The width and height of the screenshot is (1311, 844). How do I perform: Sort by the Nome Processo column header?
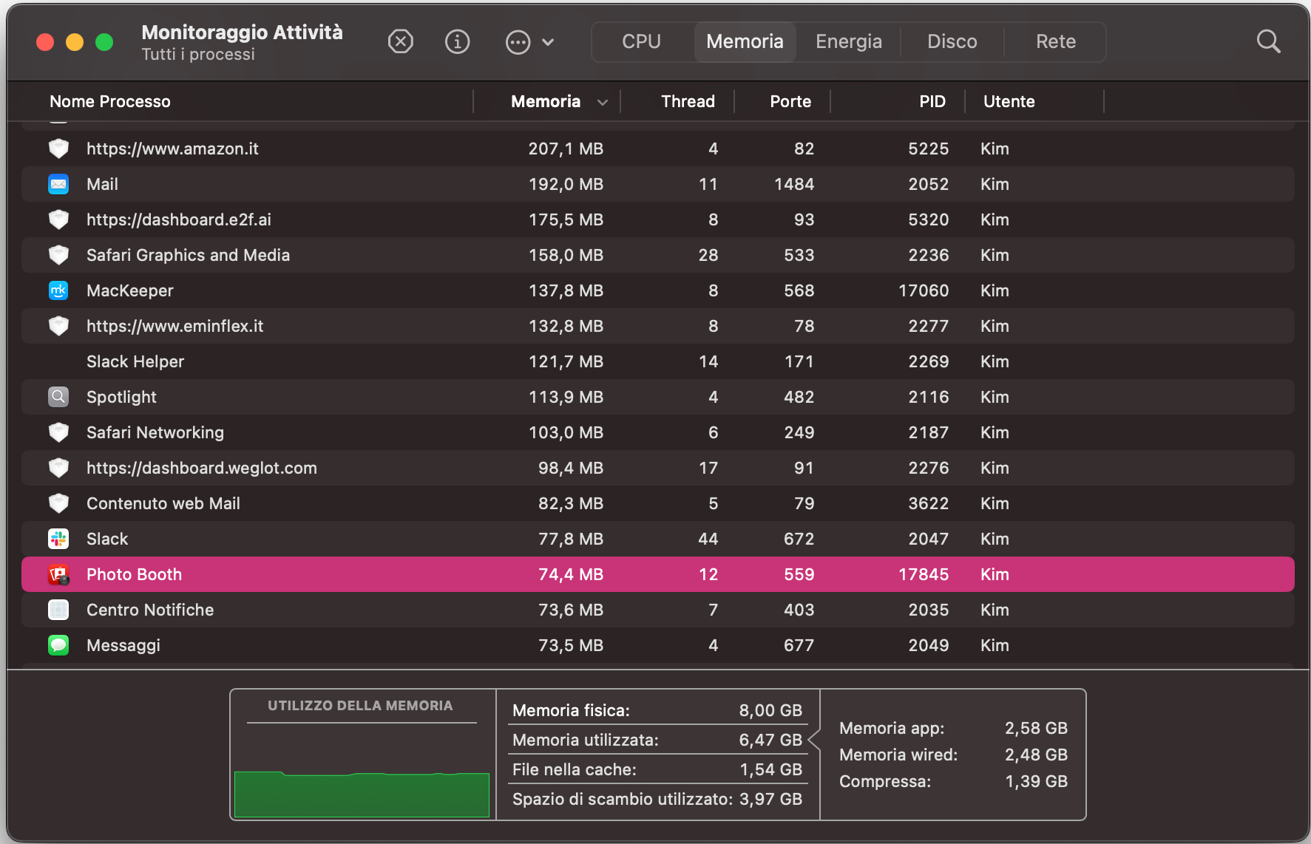(x=110, y=101)
